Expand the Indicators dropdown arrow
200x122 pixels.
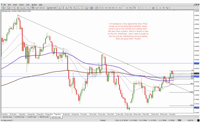coord(88,8)
